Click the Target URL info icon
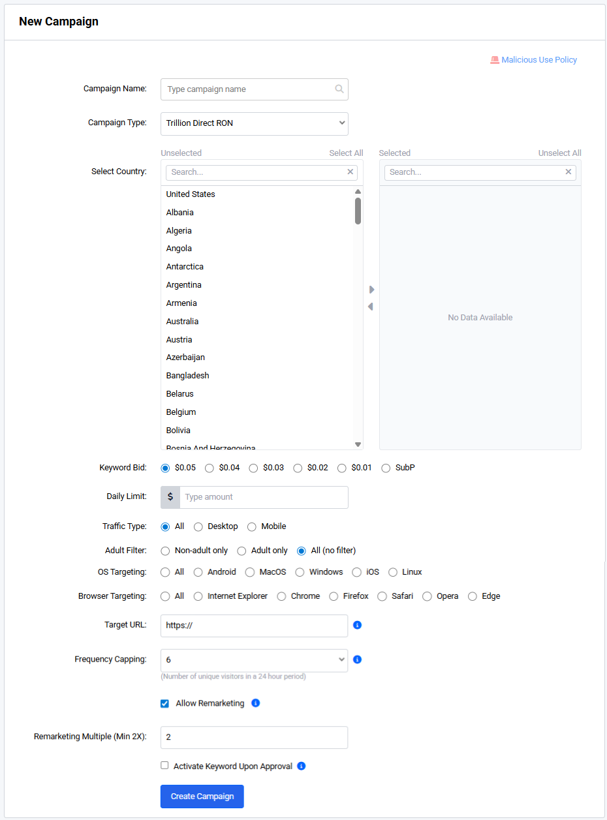Viewport: 607px width, 820px height. pyautogui.click(x=357, y=625)
